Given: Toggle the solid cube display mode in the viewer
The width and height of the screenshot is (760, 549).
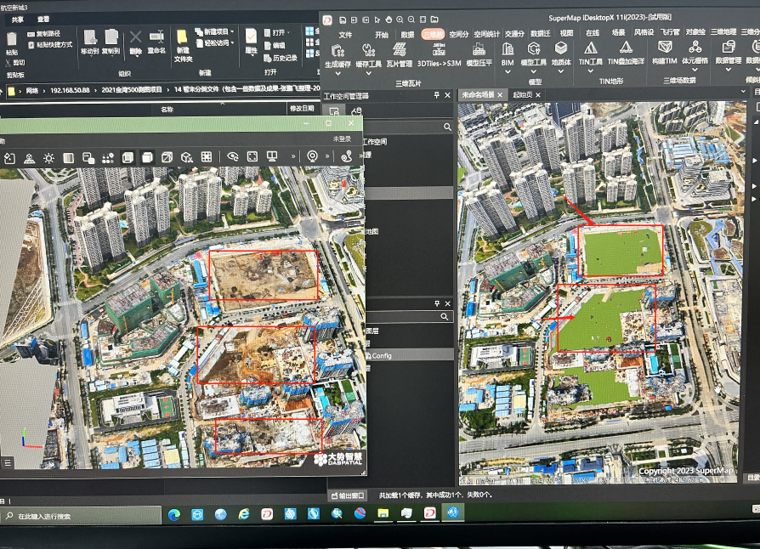Looking at the screenshot, I should [x=147, y=157].
